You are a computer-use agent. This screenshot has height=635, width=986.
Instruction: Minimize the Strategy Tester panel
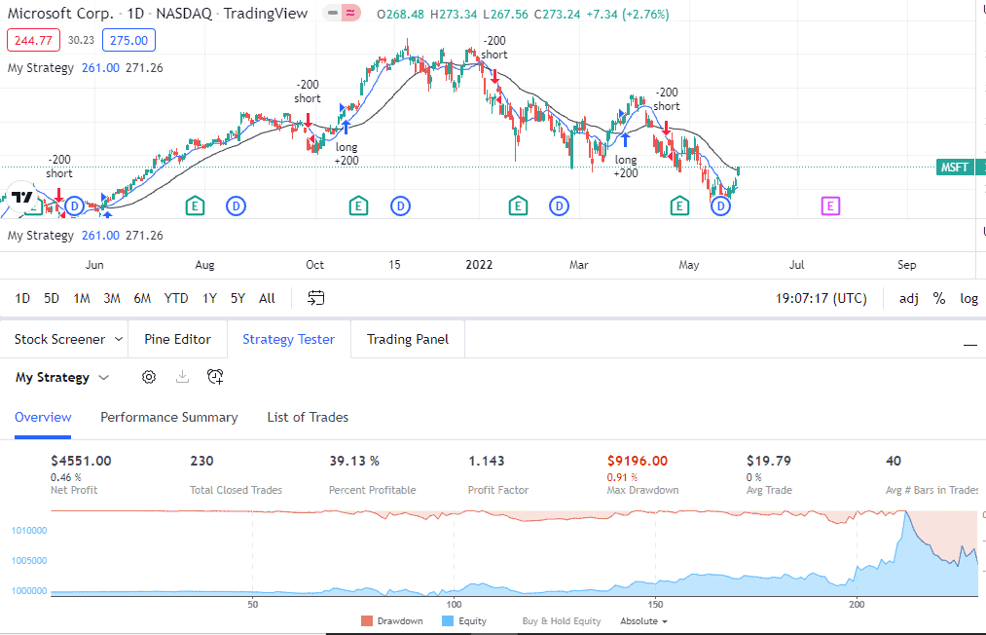click(970, 344)
